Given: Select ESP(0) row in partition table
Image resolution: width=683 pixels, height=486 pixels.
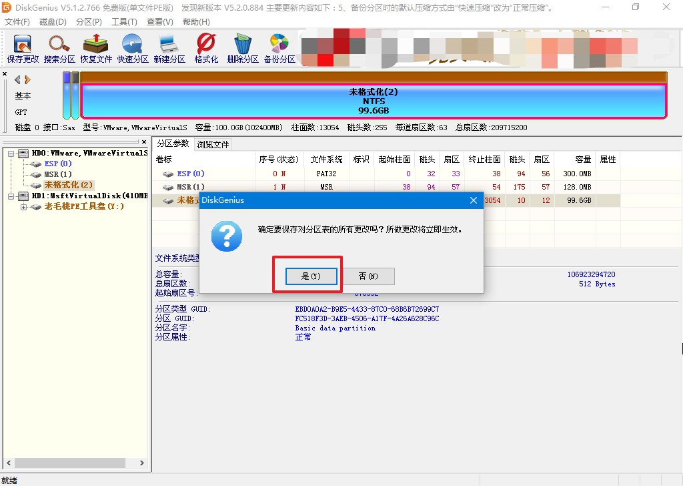Looking at the screenshot, I should tap(388, 174).
